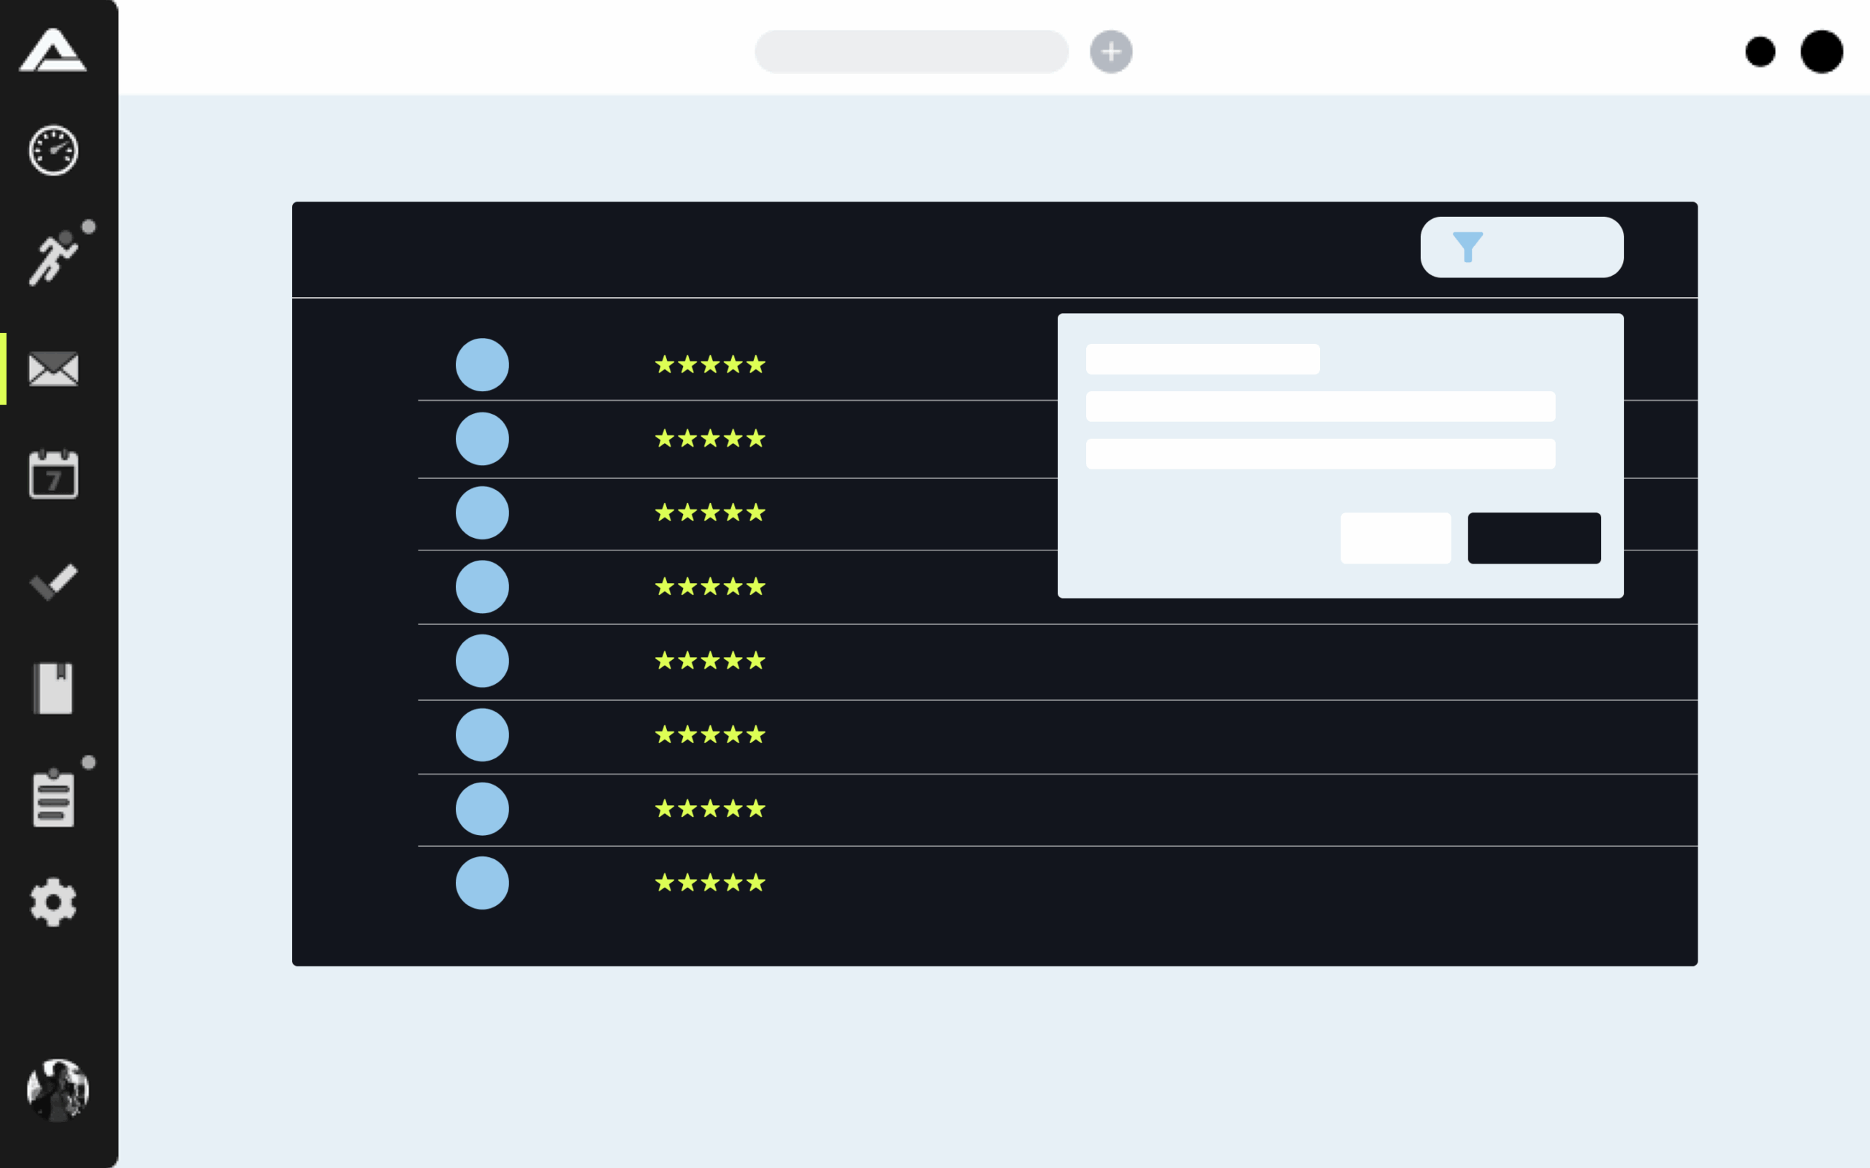The width and height of the screenshot is (1870, 1168).
Task: Open the settings gear icon
Action: click(53, 902)
